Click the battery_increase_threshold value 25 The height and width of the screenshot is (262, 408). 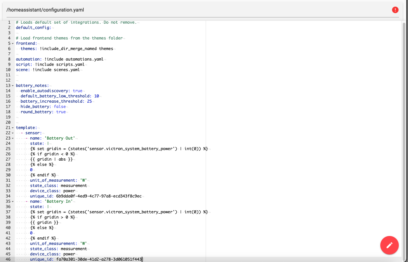[x=89, y=101]
